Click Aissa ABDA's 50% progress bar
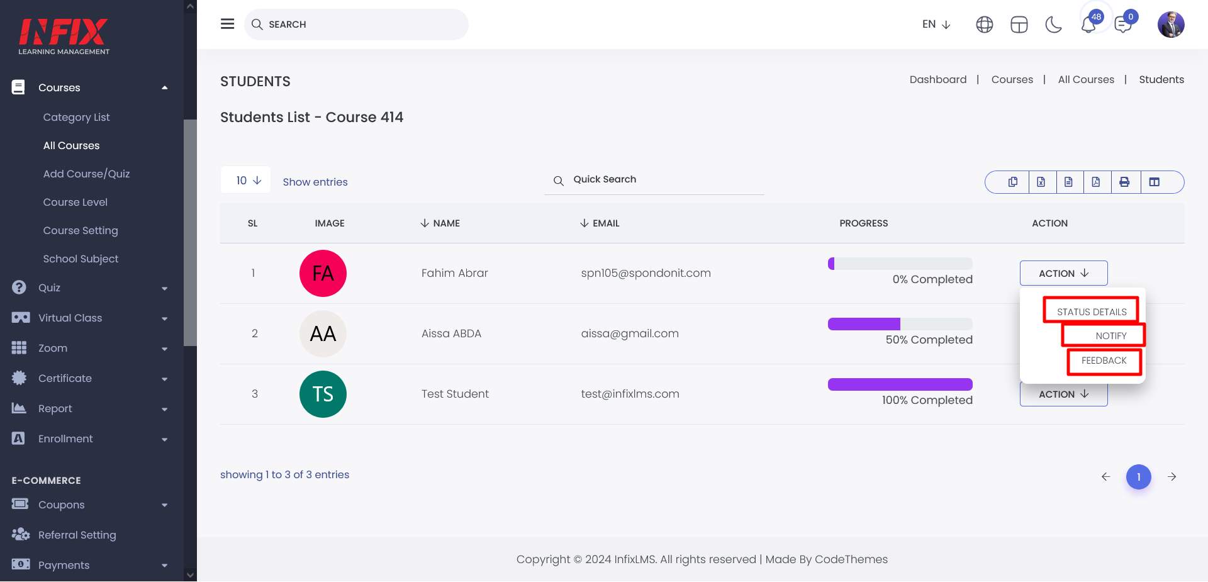1208x582 pixels. click(x=900, y=324)
